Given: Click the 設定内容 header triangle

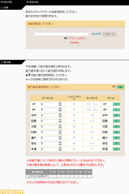Looking at the screenshot, I should point(28,2).
